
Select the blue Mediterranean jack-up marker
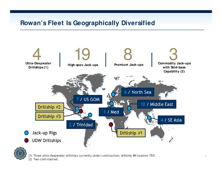point(111,103)
